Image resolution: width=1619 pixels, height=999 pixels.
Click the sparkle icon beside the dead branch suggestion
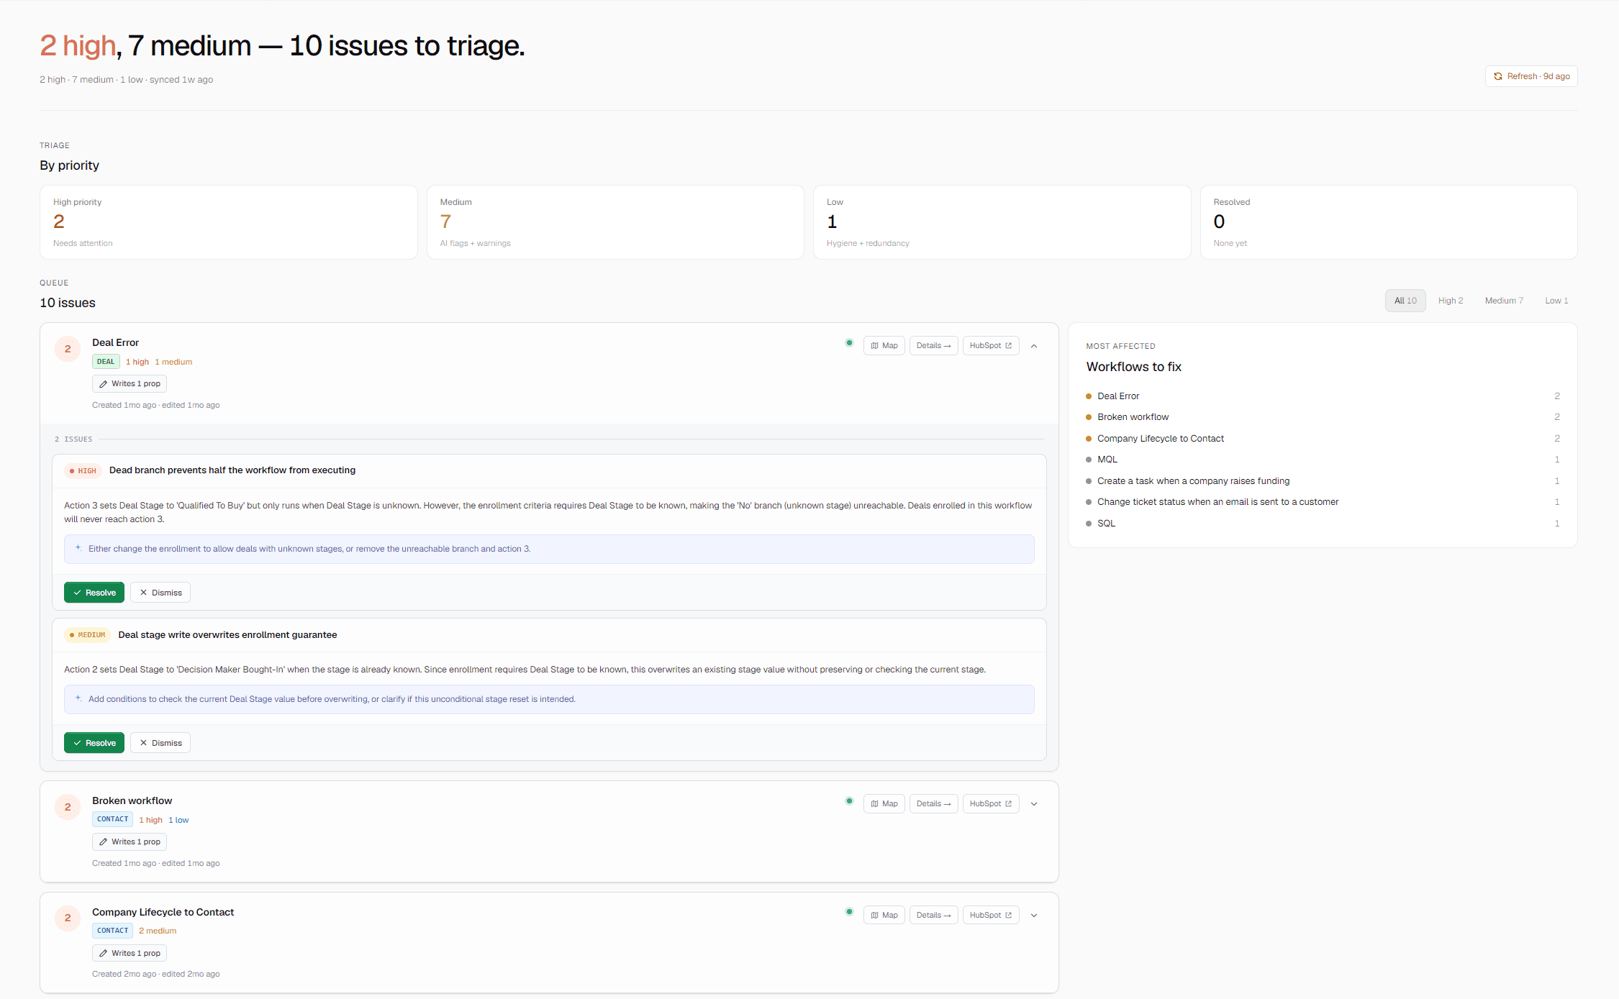78,548
